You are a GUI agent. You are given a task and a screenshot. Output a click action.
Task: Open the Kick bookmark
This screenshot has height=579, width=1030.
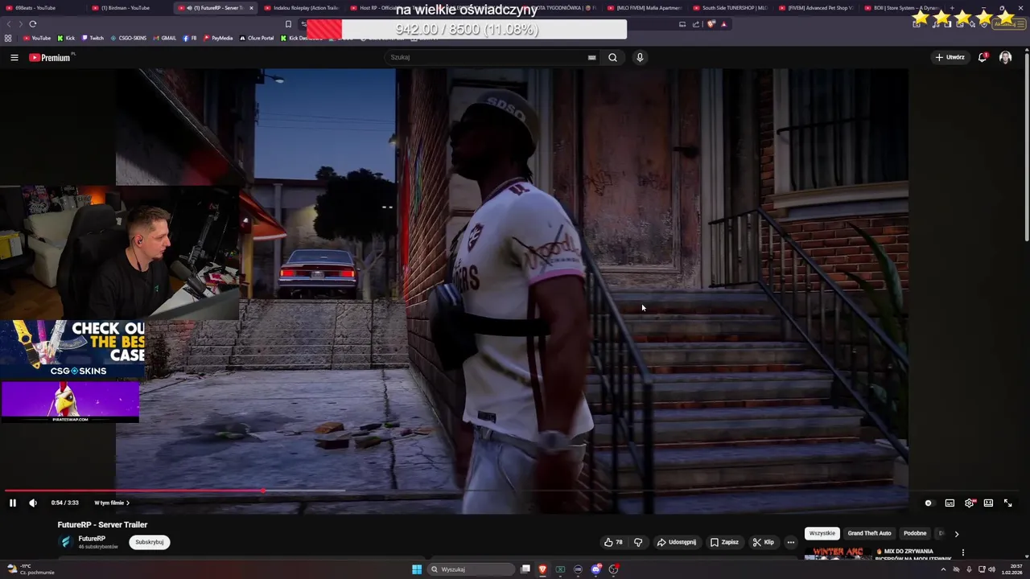coord(66,38)
